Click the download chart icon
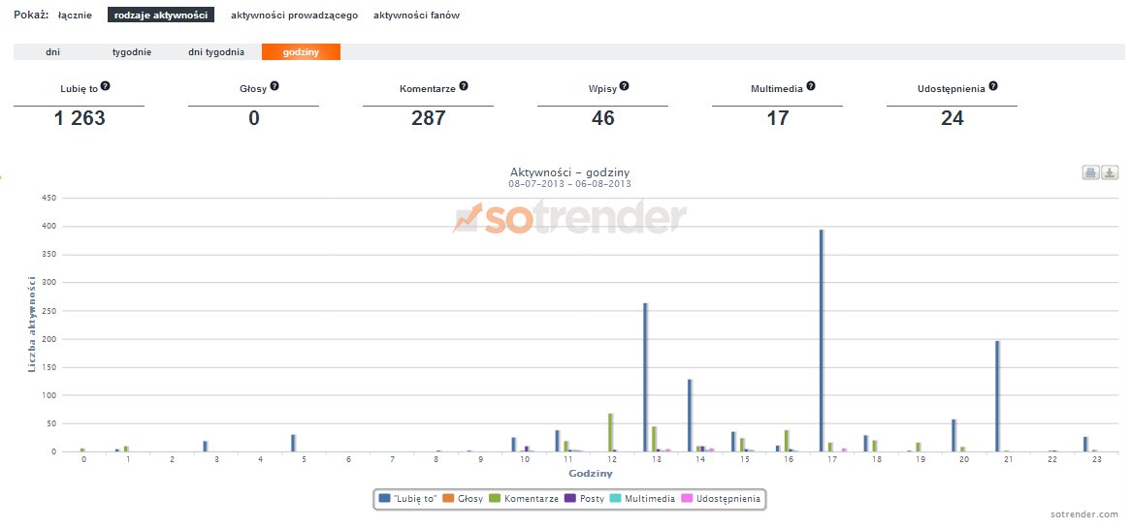 [1110, 172]
